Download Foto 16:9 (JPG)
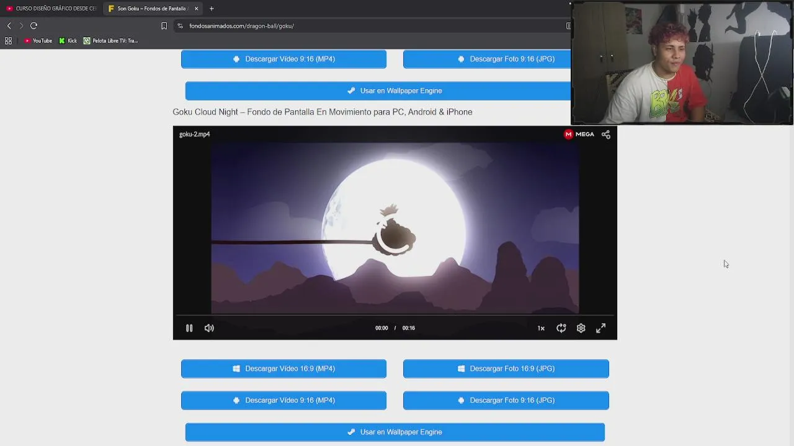 point(506,369)
